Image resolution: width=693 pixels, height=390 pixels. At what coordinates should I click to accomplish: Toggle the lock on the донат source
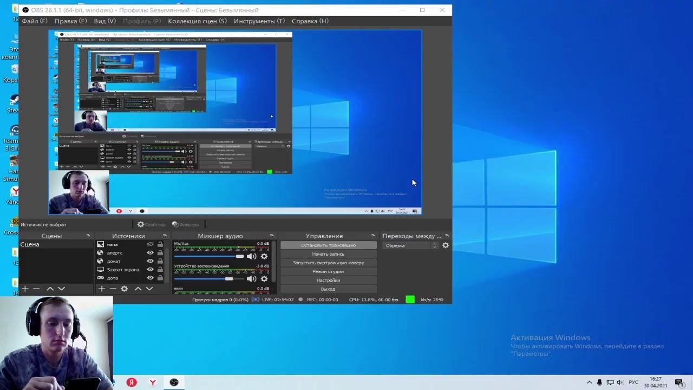coord(160,261)
